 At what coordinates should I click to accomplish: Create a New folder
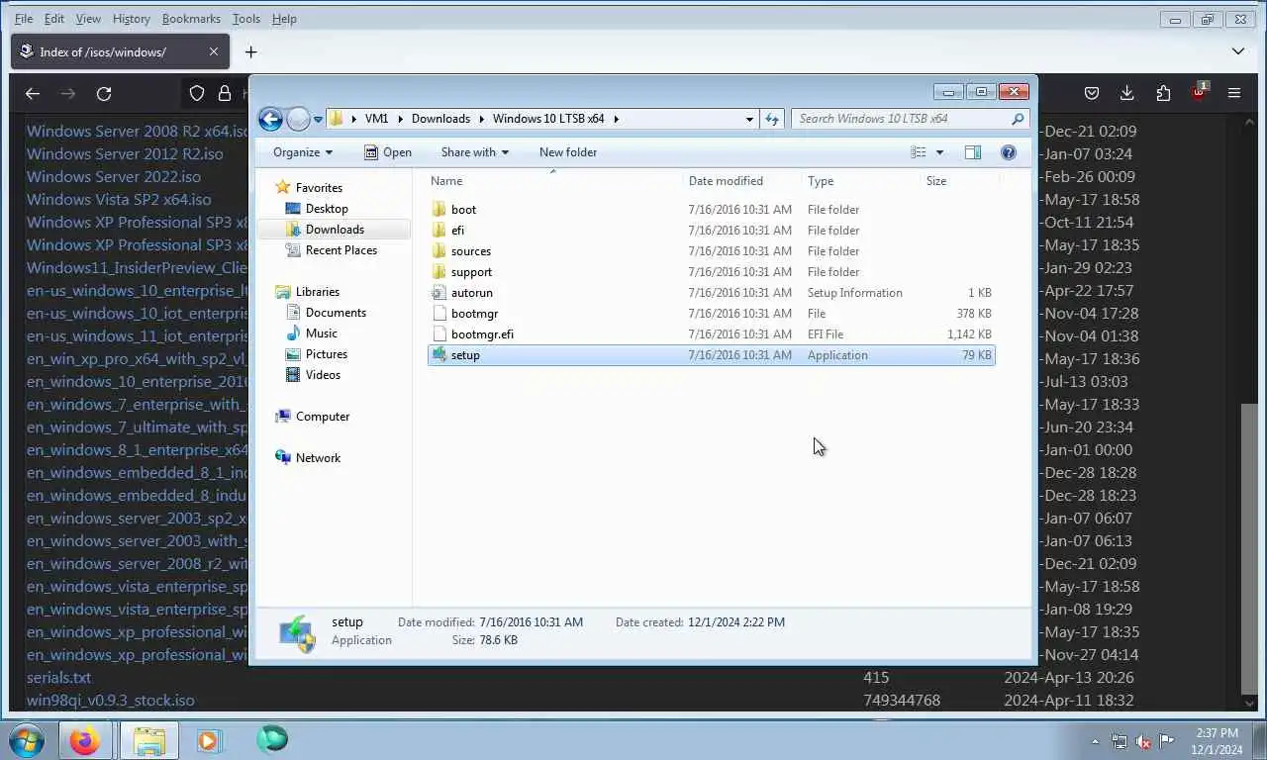(568, 152)
